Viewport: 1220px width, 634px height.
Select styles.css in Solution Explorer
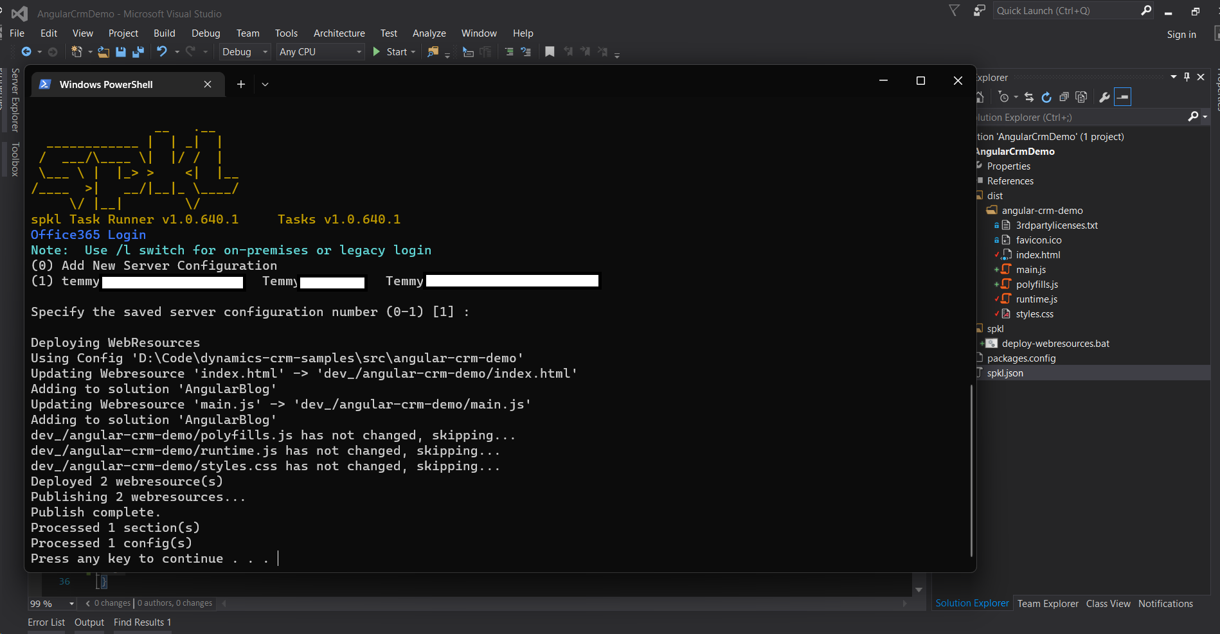point(1034,314)
